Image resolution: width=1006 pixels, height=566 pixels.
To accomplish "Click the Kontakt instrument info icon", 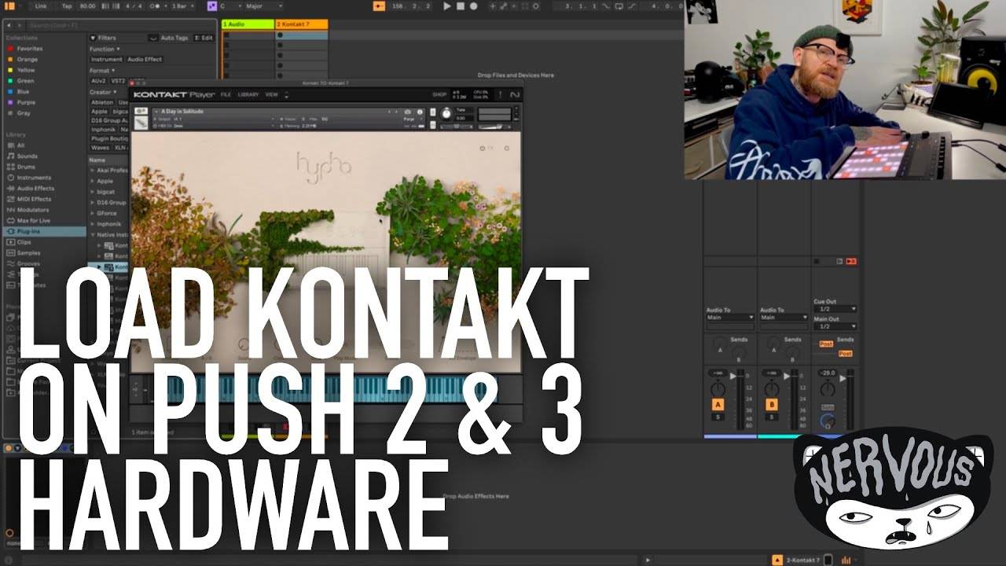I will click(420, 112).
